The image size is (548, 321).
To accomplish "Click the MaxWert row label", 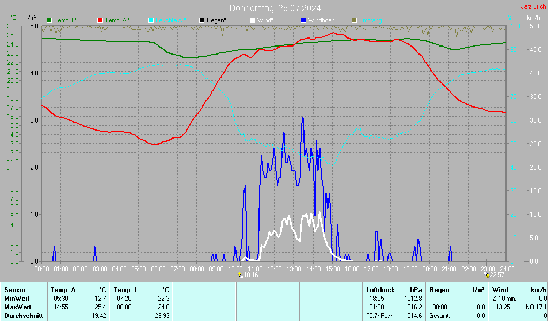I will pyautogui.click(x=18, y=307).
